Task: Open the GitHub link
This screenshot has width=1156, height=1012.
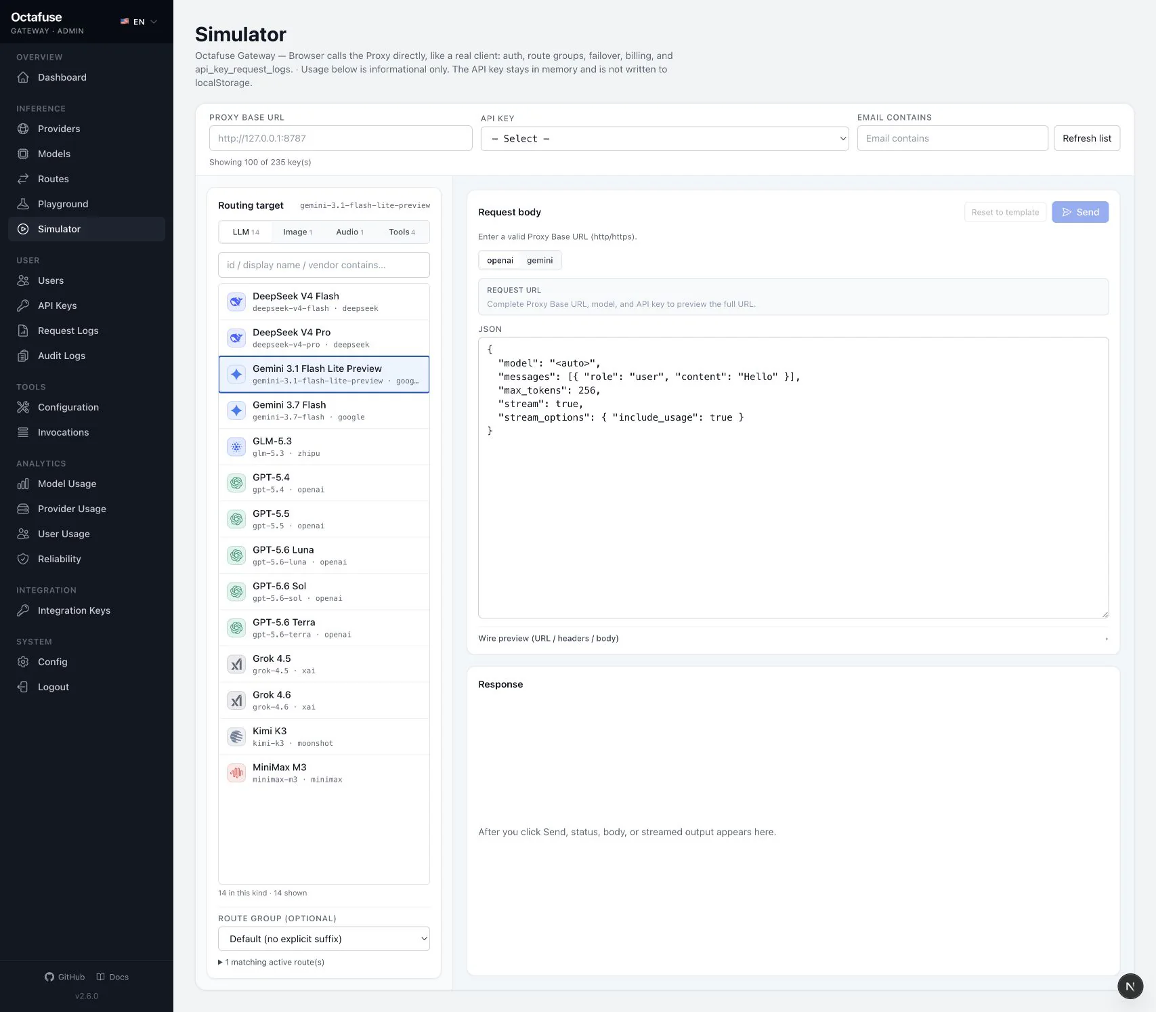Action: pyautogui.click(x=65, y=977)
